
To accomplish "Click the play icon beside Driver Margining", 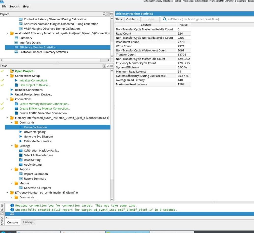I will coord(21,132).
